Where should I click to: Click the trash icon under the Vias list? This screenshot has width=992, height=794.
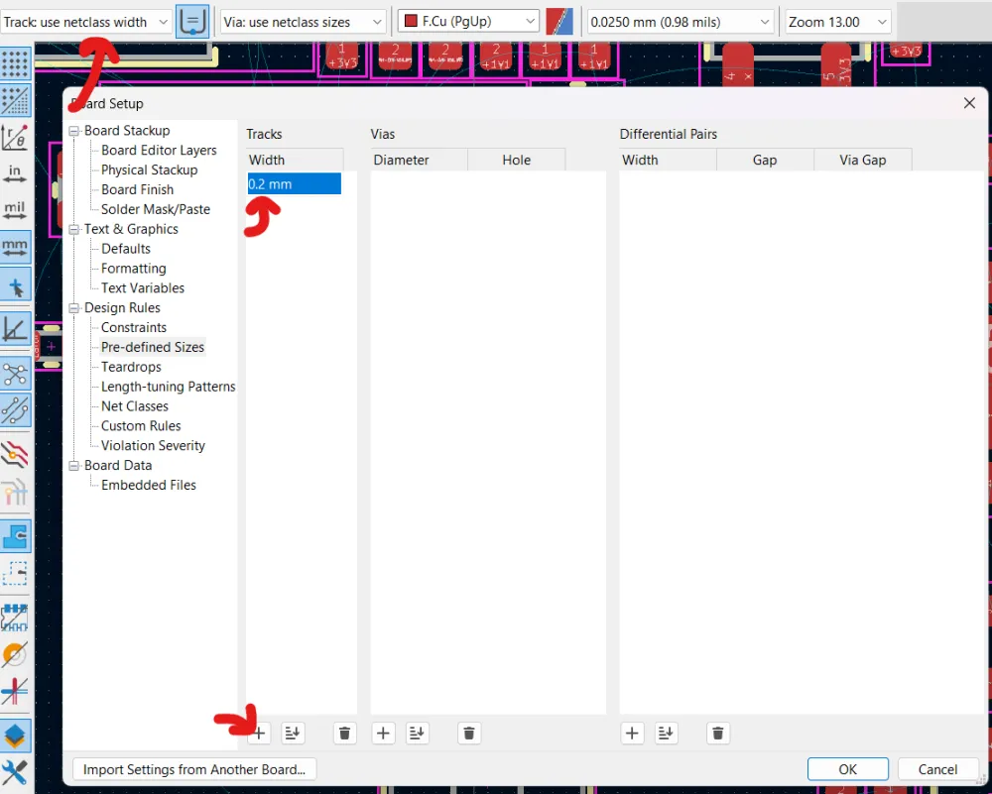click(x=468, y=733)
